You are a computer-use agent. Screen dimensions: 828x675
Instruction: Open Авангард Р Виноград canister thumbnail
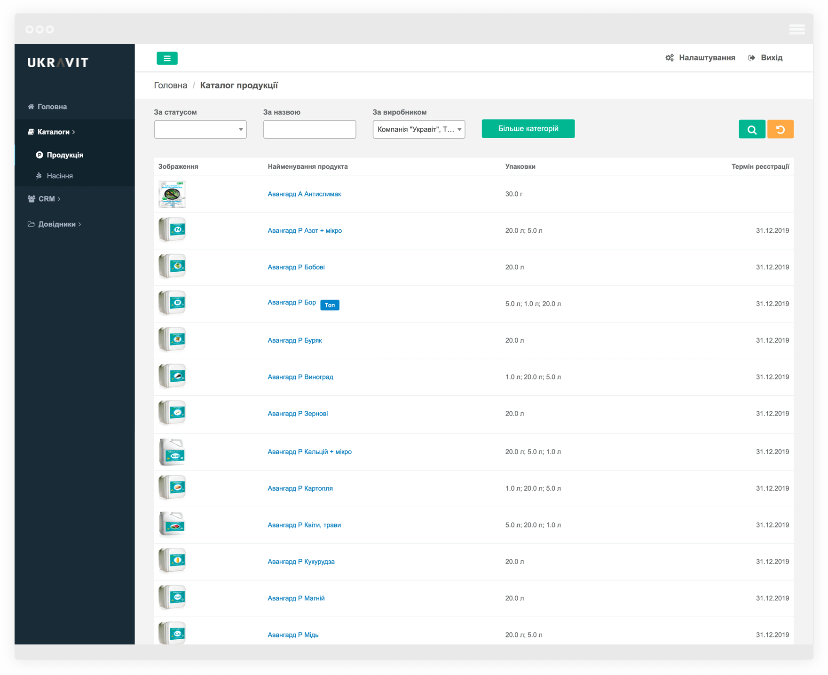pyautogui.click(x=172, y=377)
